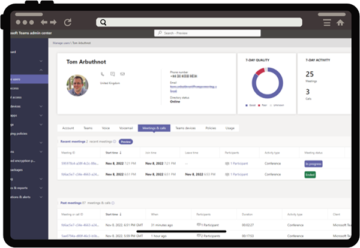
Task: Collapse the expanded sidebar section chevron
Action: click(x=41, y=70)
